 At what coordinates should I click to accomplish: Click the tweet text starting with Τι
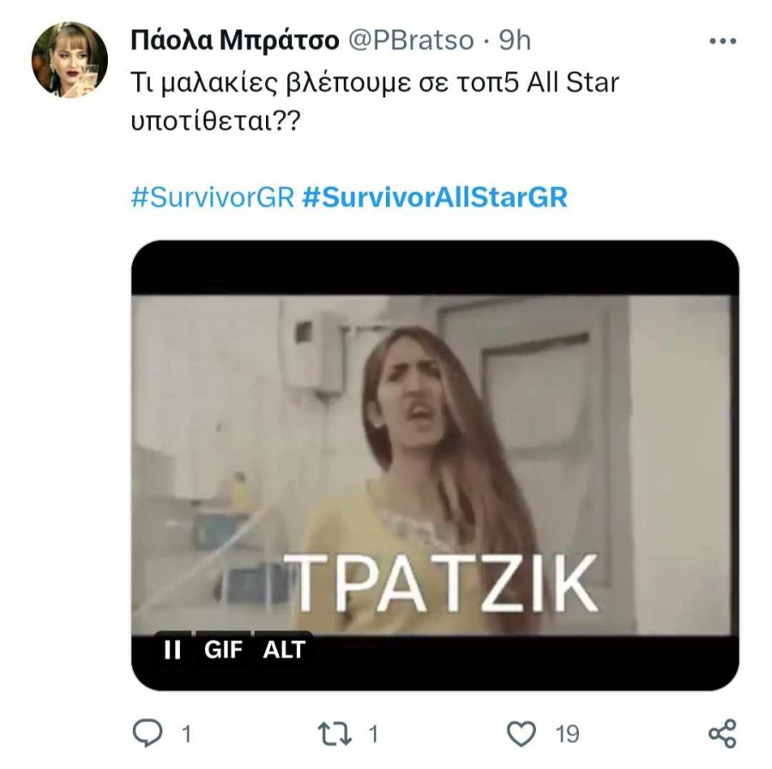[x=374, y=99]
